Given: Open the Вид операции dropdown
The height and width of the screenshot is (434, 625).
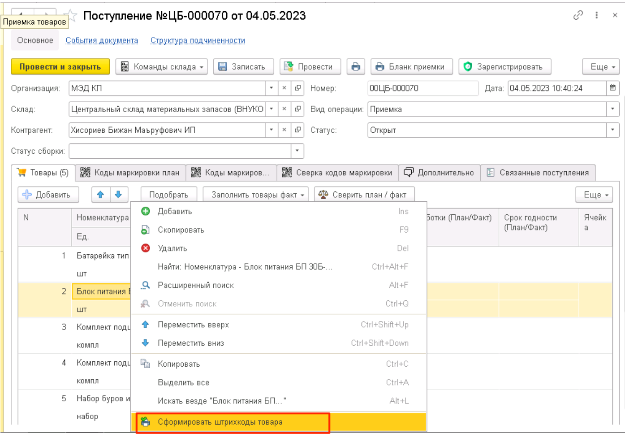Looking at the screenshot, I should [x=612, y=109].
